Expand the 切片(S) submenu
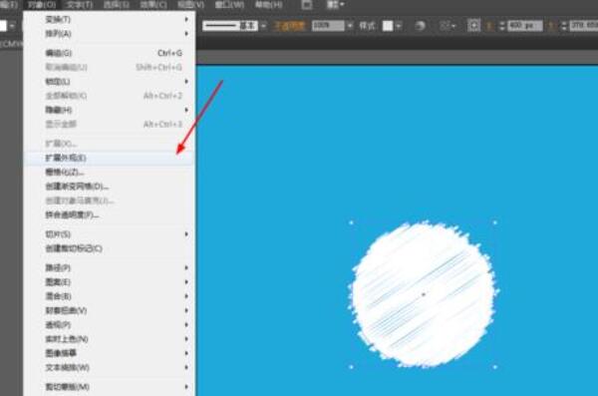The width and height of the screenshot is (598, 396). pyautogui.click(x=110, y=234)
